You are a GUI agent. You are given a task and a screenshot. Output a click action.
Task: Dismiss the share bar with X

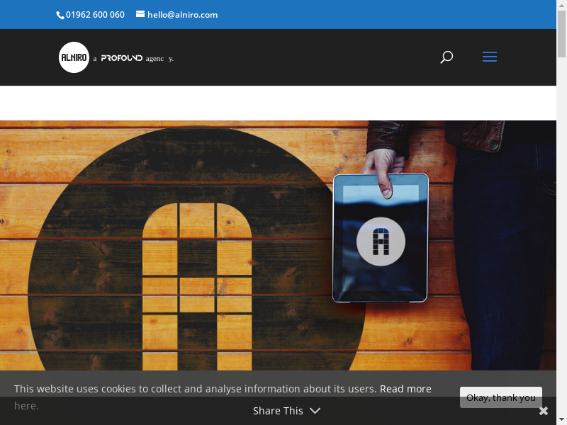pos(544,411)
